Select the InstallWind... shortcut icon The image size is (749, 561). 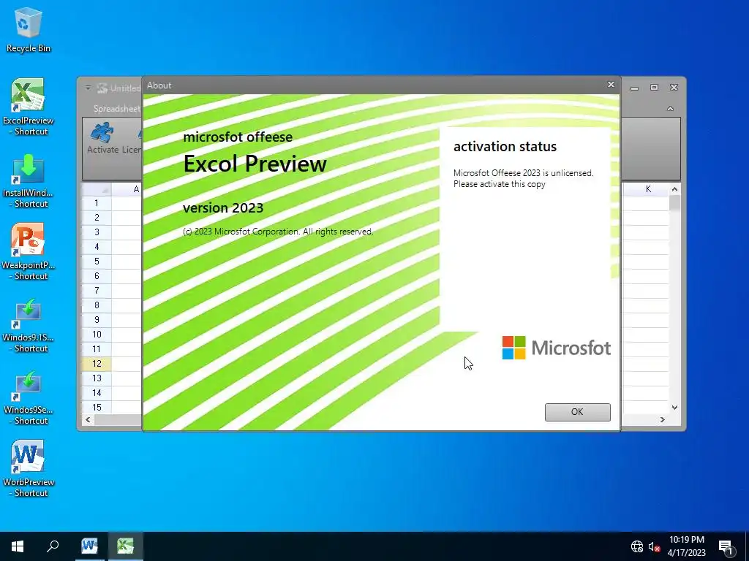(x=29, y=181)
